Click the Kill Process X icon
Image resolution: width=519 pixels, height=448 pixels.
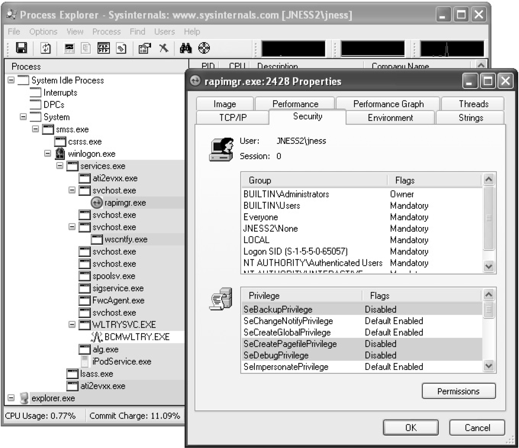[x=164, y=48]
